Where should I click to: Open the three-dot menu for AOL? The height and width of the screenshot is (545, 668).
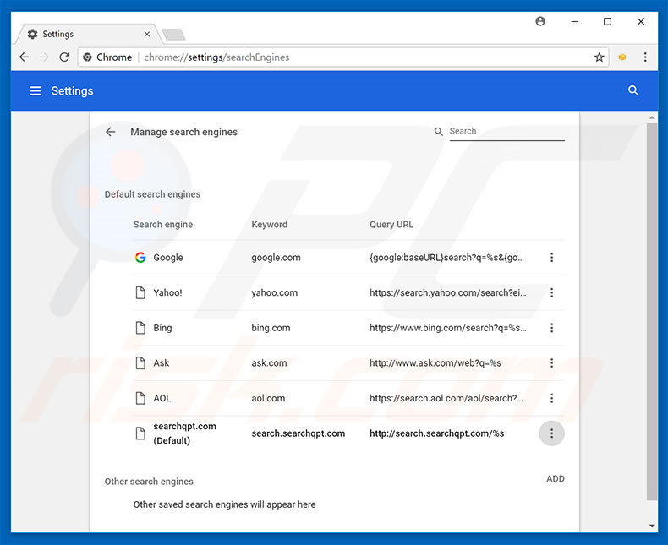click(x=551, y=398)
